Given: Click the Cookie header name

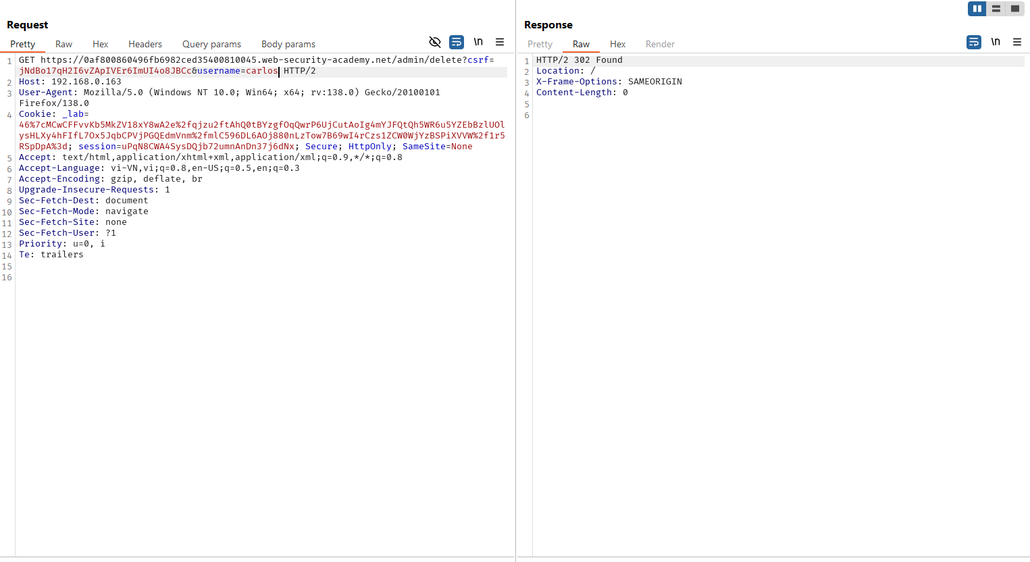Looking at the screenshot, I should tap(35, 114).
